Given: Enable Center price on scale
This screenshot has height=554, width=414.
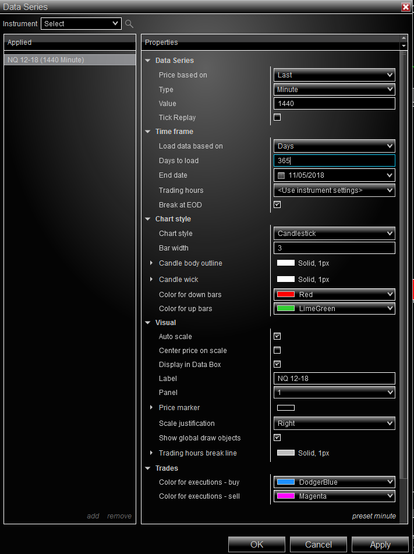Looking at the screenshot, I should click(277, 351).
